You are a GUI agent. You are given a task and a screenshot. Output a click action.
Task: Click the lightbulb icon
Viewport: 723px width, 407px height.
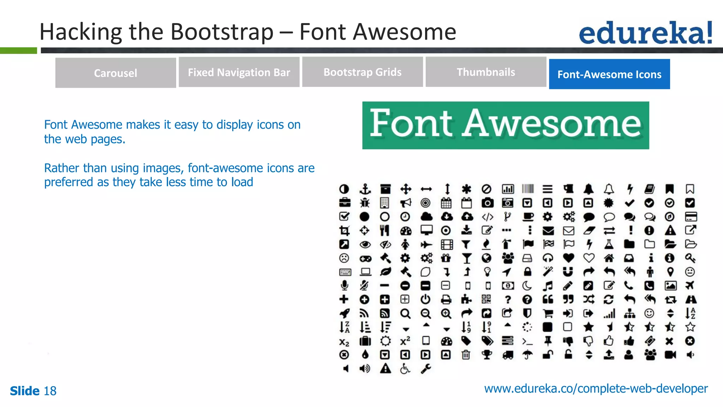(487, 272)
